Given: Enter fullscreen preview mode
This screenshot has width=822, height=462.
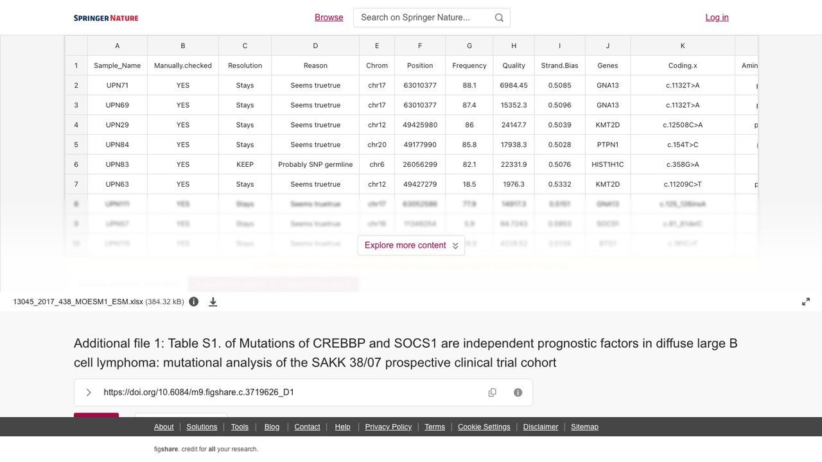Looking at the screenshot, I should click(x=806, y=302).
